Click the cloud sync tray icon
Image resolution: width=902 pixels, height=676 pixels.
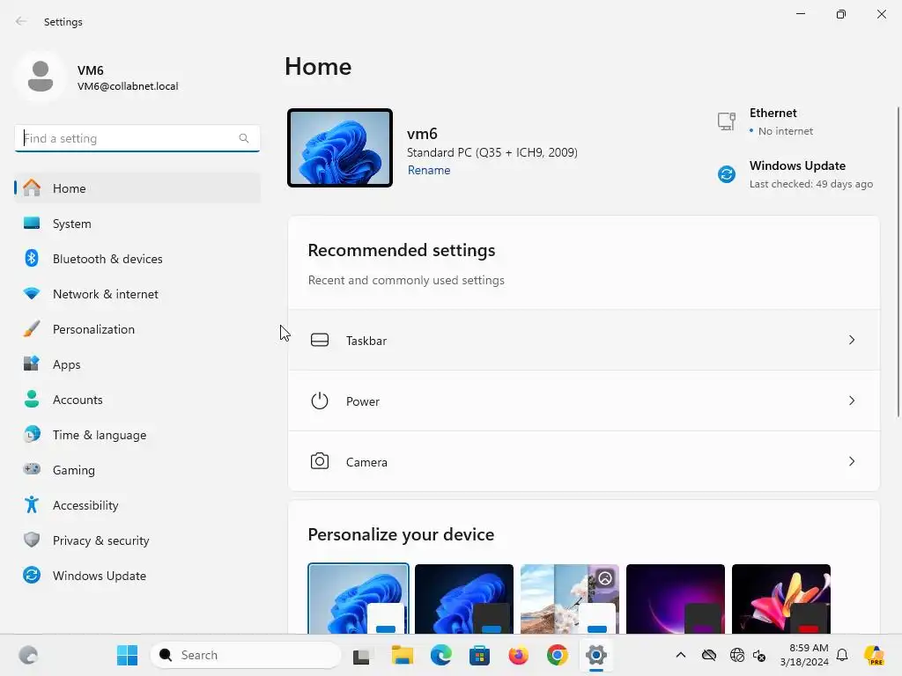click(709, 655)
